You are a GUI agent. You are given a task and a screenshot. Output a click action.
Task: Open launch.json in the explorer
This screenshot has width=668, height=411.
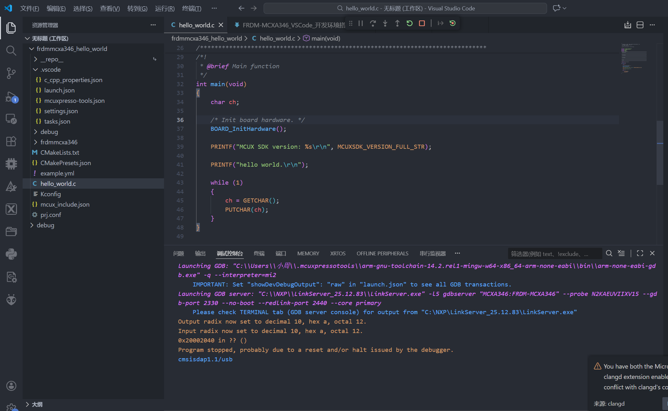point(59,90)
